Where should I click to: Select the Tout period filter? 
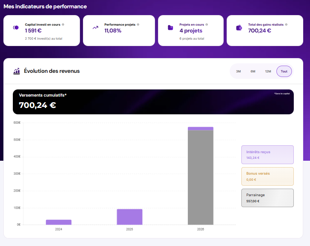[284, 71]
